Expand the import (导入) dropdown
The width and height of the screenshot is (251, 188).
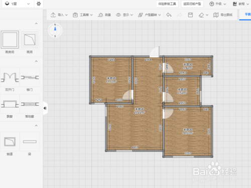coord(59,15)
